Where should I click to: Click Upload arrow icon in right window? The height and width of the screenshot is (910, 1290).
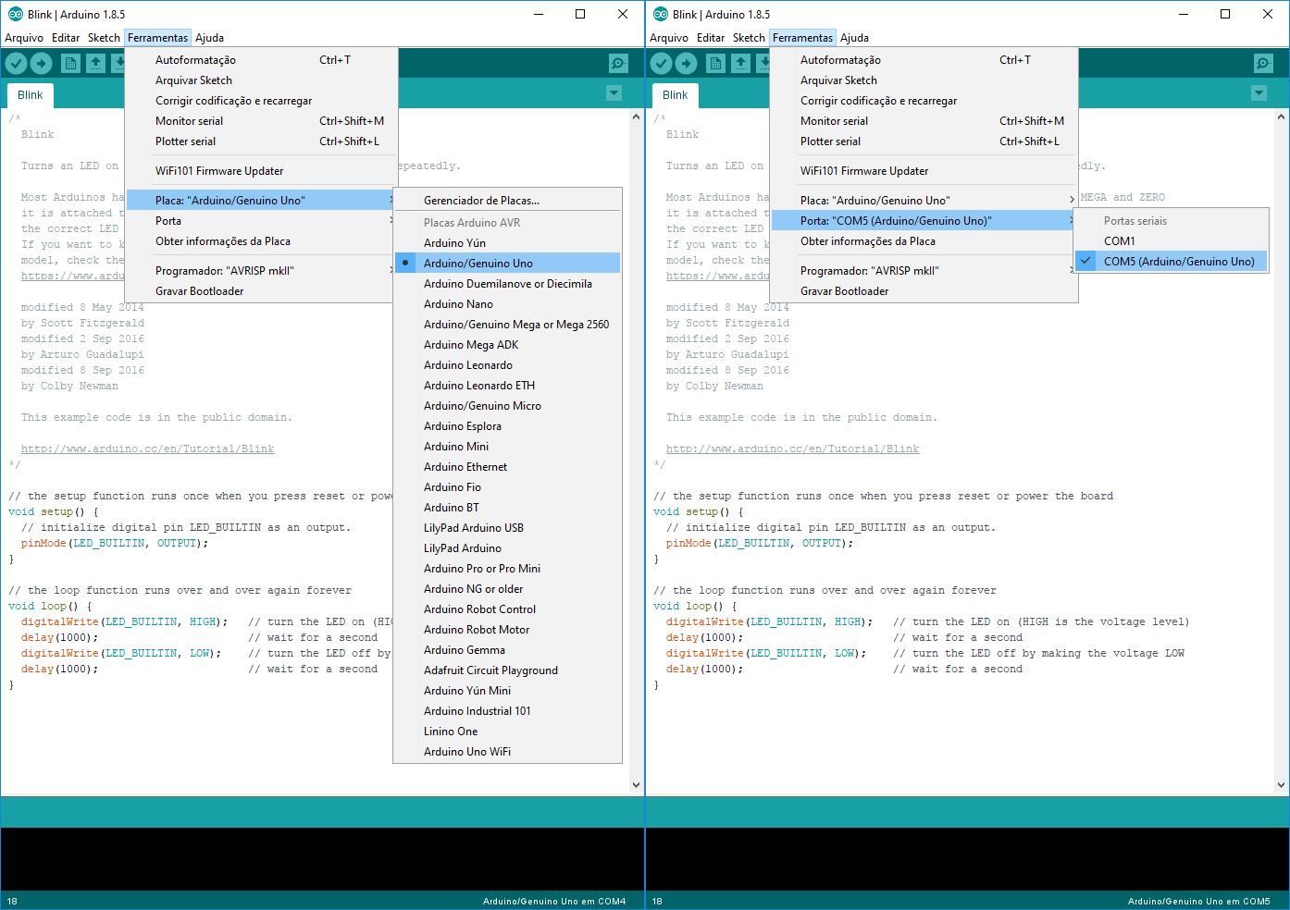coord(687,63)
